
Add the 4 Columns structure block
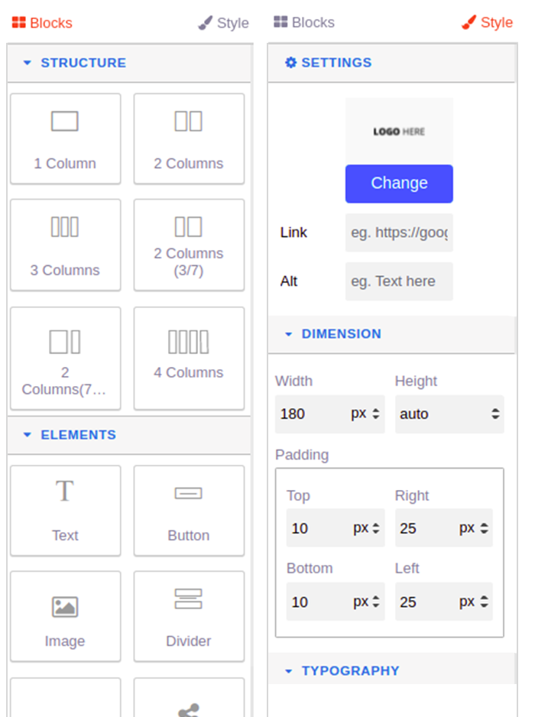pos(189,358)
